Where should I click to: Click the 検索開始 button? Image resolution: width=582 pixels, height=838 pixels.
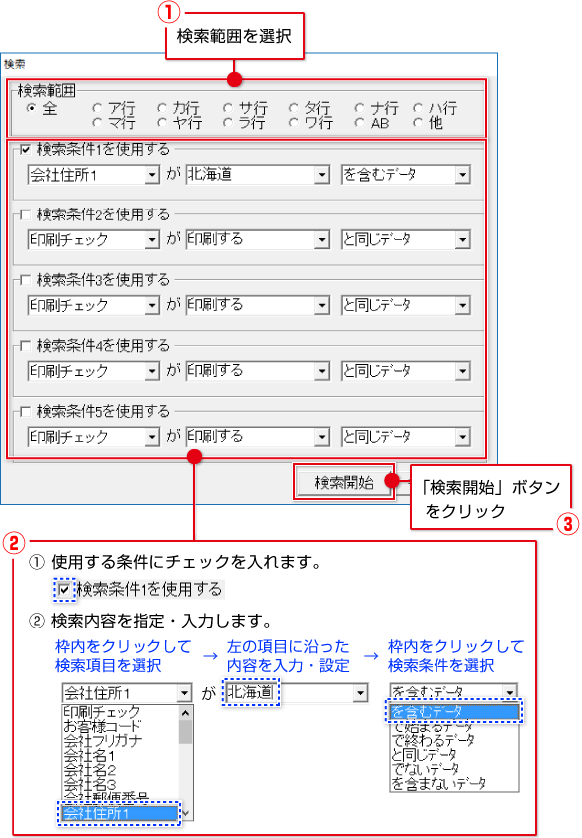coord(344,483)
